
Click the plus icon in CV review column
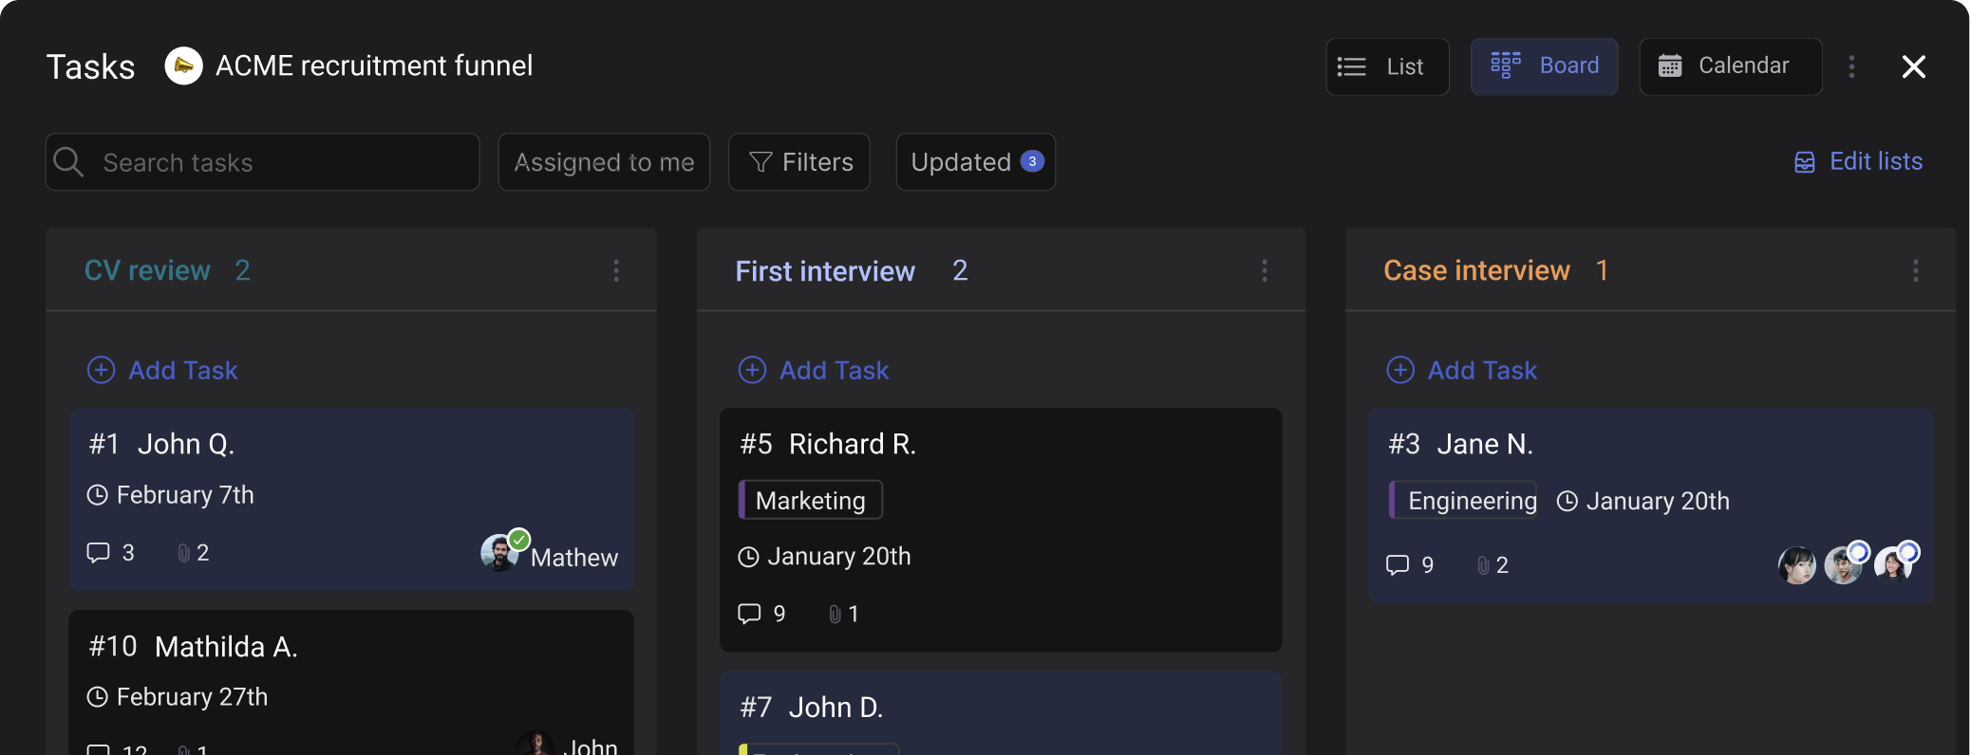click(x=101, y=370)
